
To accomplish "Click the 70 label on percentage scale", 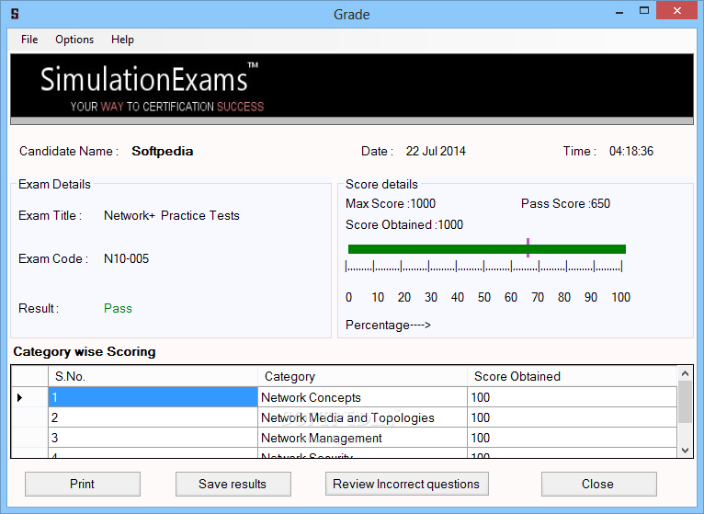I will pos(538,297).
